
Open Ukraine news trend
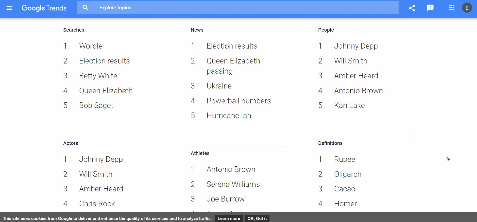click(x=219, y=86)
